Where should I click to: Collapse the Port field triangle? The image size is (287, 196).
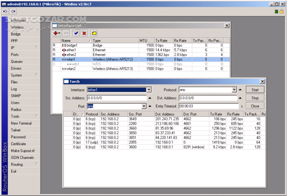click(x=150, y=106)
